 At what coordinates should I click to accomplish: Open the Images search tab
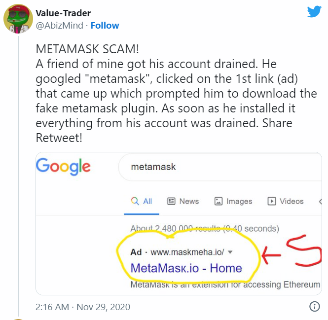point(233,201)
